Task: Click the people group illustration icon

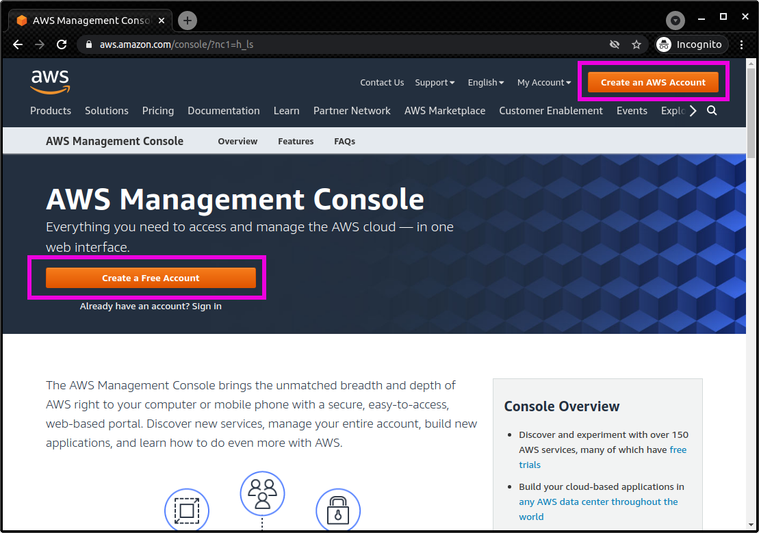Action: pos(262,493)
